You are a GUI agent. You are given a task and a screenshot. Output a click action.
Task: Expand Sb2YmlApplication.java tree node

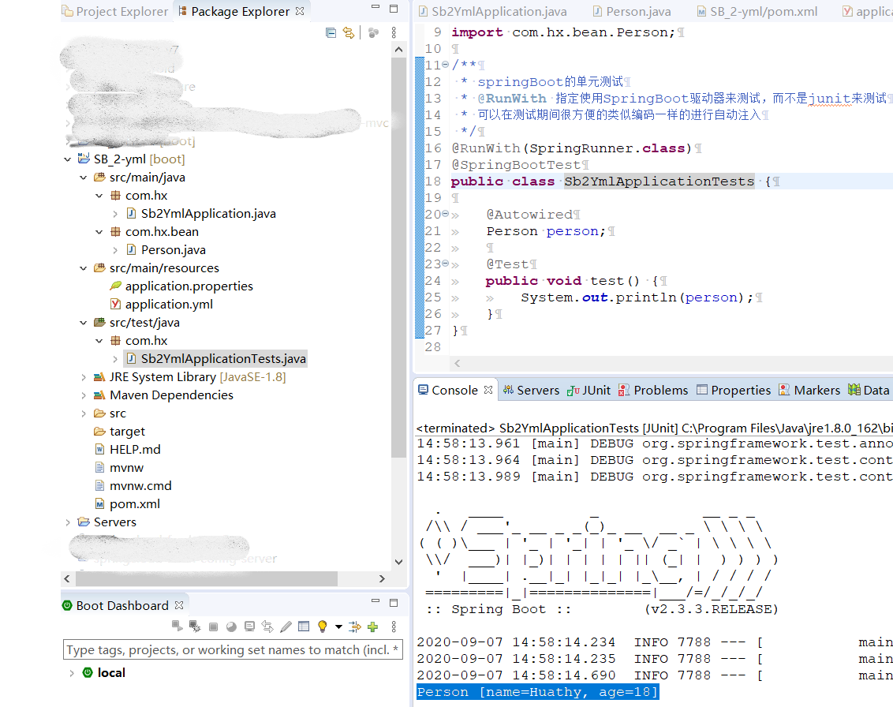115,214
